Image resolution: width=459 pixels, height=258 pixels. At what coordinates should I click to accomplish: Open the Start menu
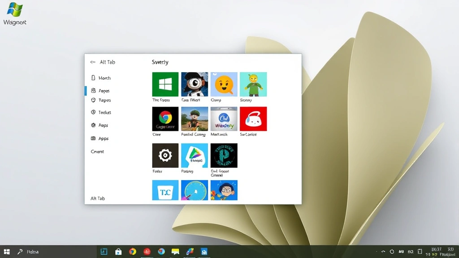[7, 252]
